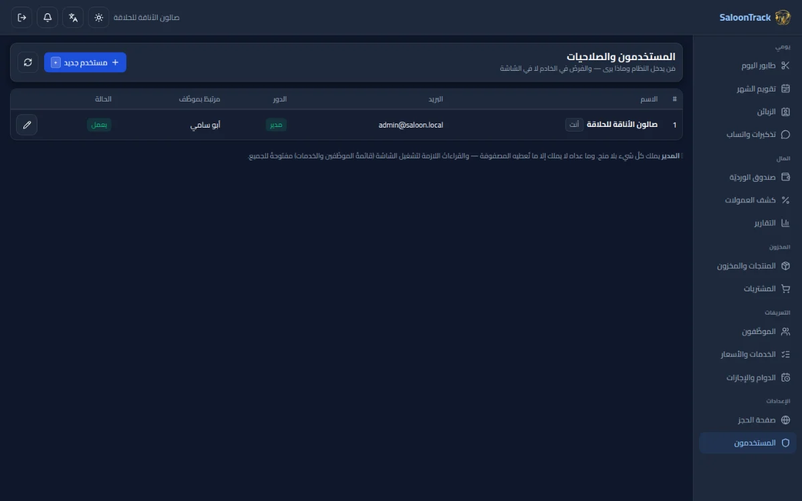The width and height of the screenshot is (802, 501).
Task: Go to المشتريات page
Action: 748,289
